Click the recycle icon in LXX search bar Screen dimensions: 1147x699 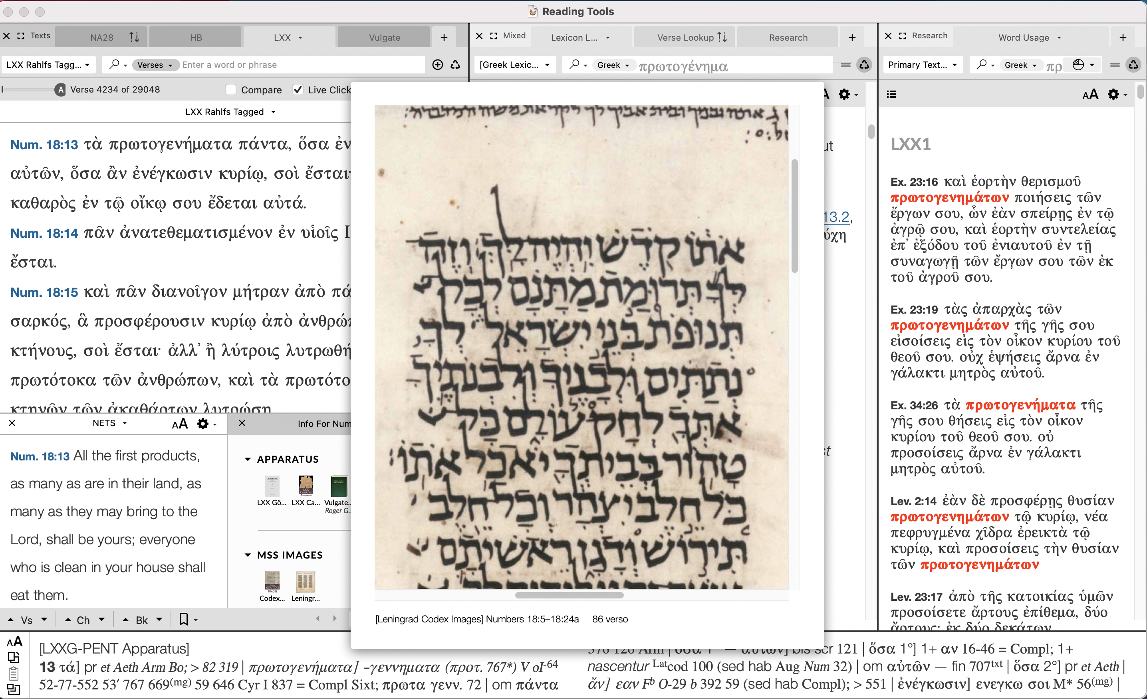pyautogui.click(x=455, y=65)
